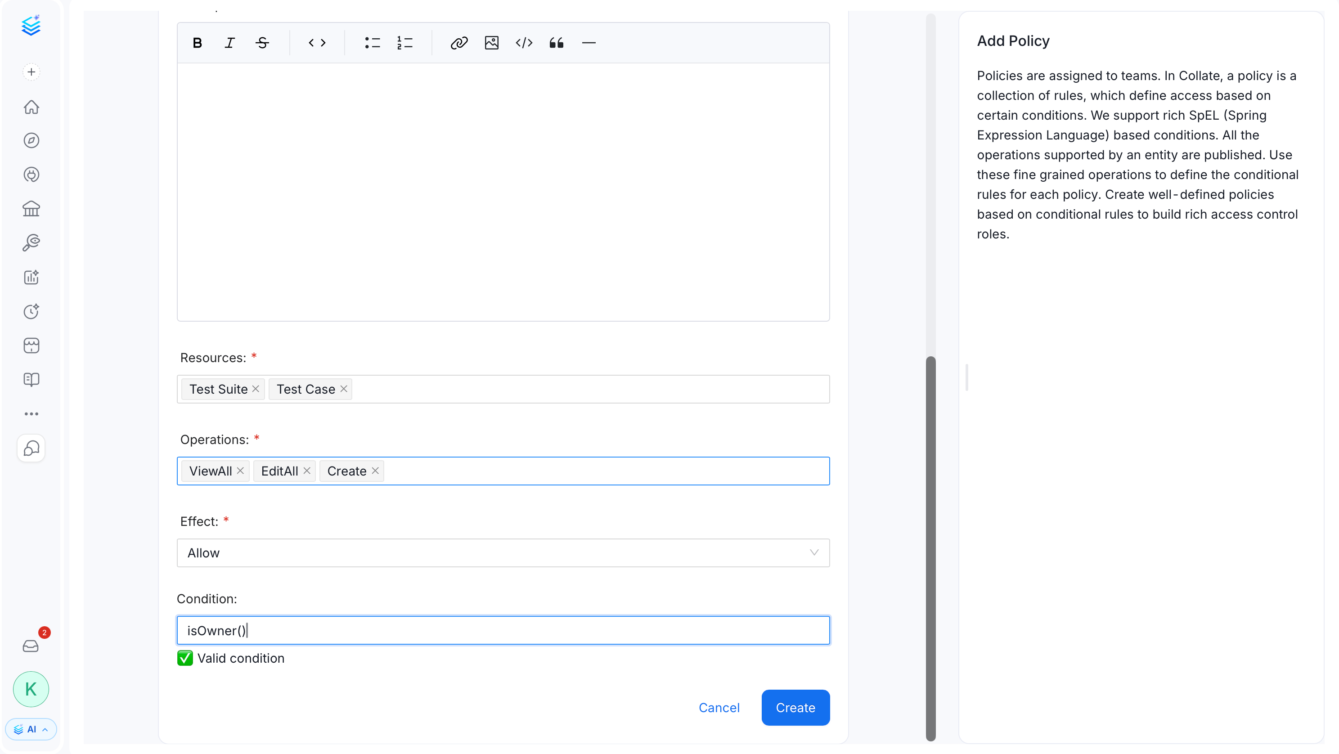Click inside the description editor area

click(503, 192)
